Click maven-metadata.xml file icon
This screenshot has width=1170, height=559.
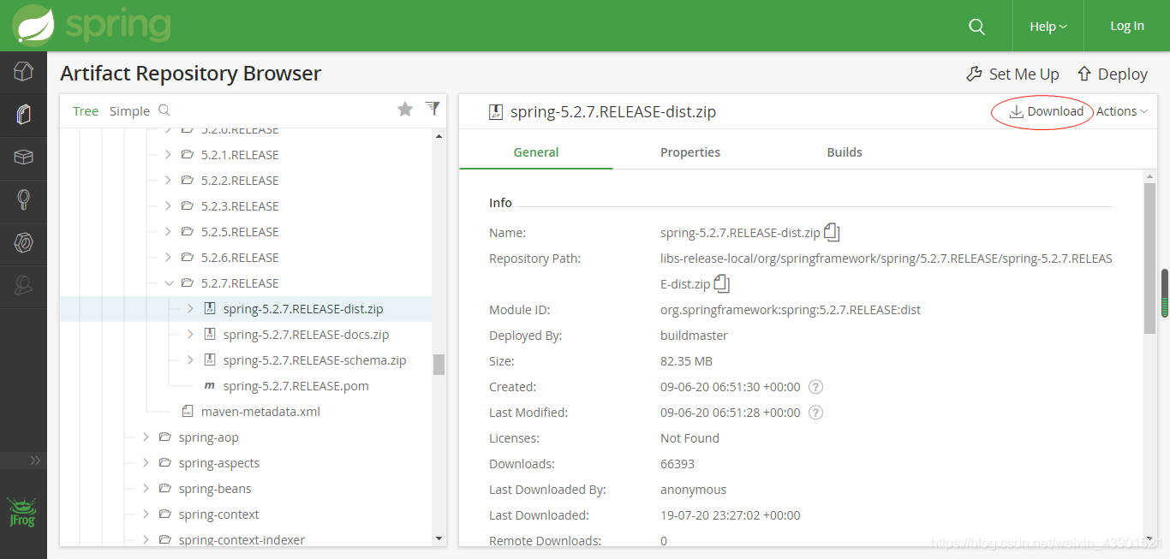(188, 412)
